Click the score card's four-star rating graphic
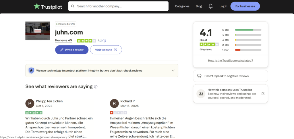The height and width of the screenshot is (139, 294). [209, 45]
